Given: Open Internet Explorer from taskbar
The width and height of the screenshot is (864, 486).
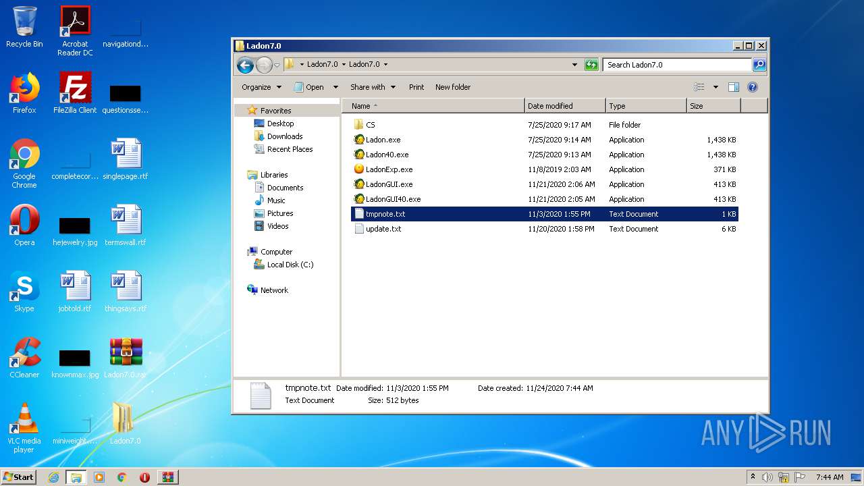Looking at the screenshot, I should [x=53, y=477].
